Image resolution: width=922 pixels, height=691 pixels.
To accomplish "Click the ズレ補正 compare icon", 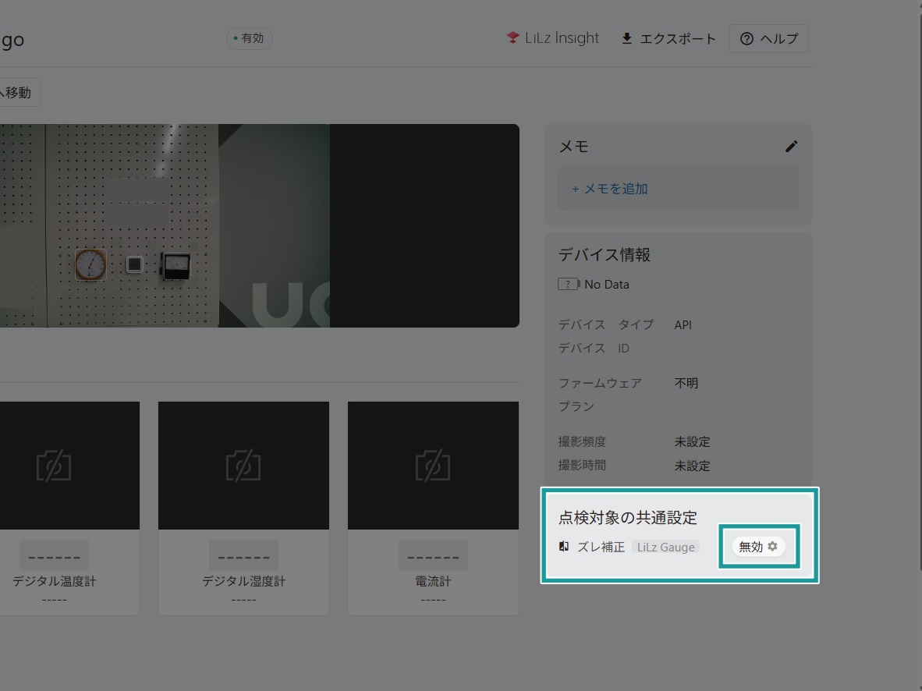I will coord(564,547).
